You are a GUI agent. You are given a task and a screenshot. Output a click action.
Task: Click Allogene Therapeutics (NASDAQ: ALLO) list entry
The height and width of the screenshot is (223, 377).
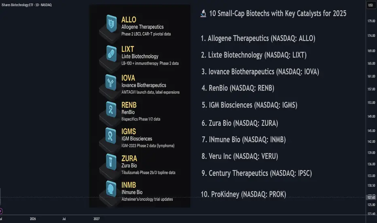[x=258, y=39]
